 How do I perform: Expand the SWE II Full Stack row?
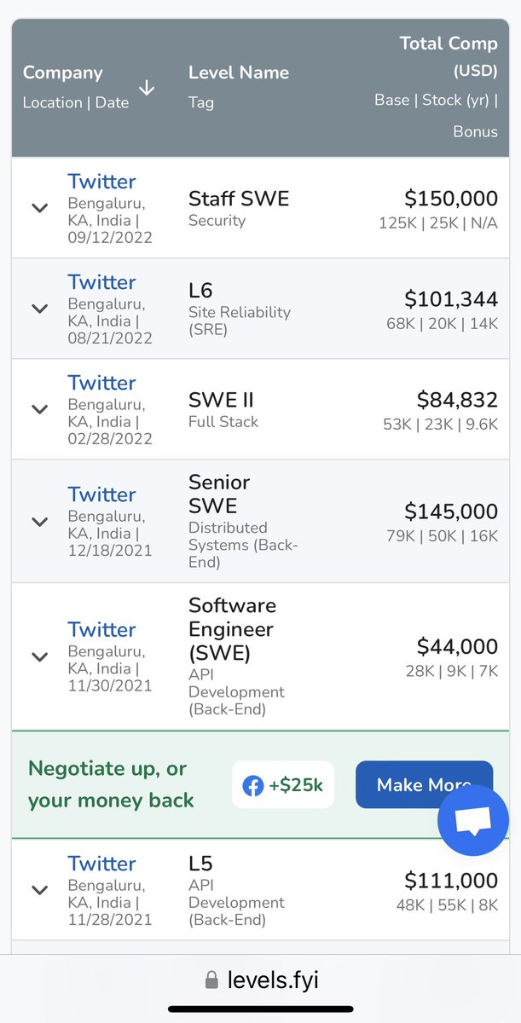(x=39, y=409)
